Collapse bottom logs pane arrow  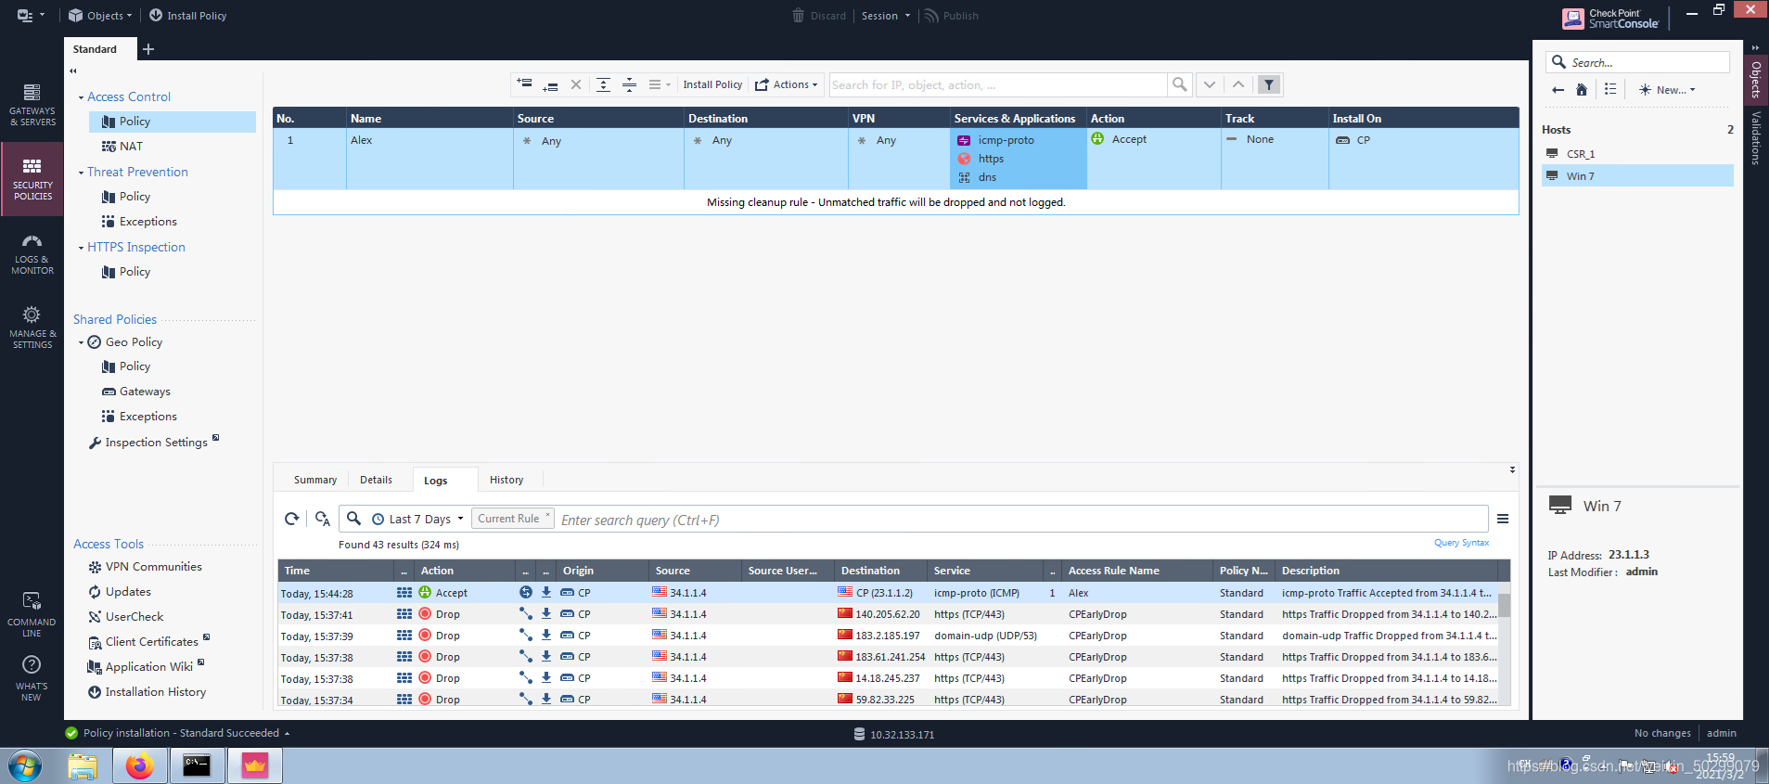[1512, 469]
